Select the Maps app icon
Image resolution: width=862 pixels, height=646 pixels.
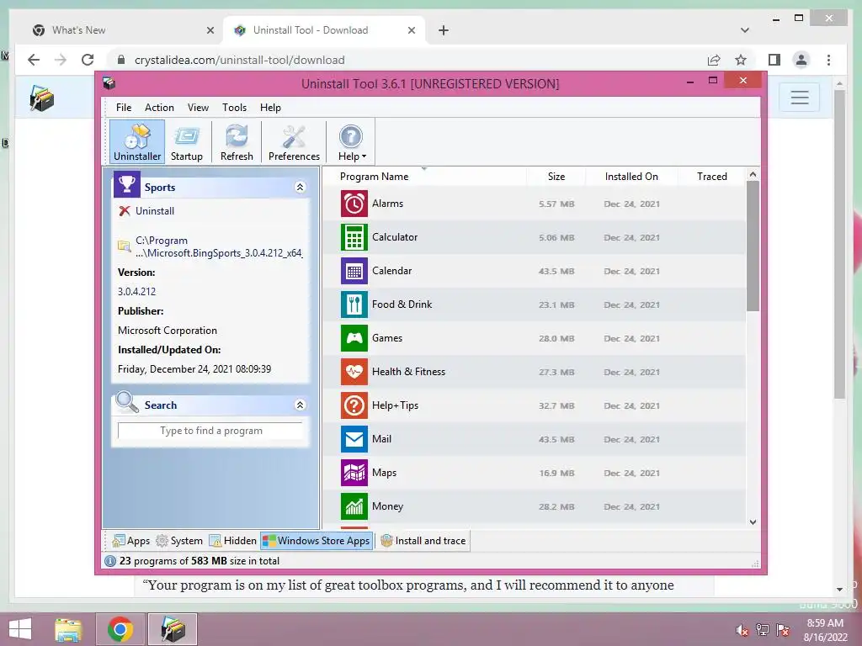click(354, 473)
